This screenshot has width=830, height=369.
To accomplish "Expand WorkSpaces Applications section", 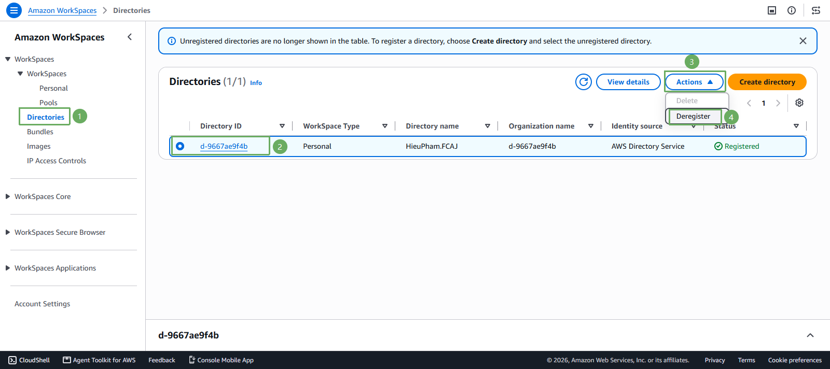I will pyautogui.click(x=8, y=268).
